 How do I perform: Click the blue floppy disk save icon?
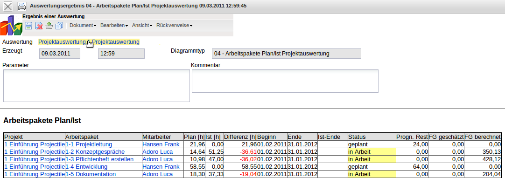pyautogui.click(x=28, y=26)
